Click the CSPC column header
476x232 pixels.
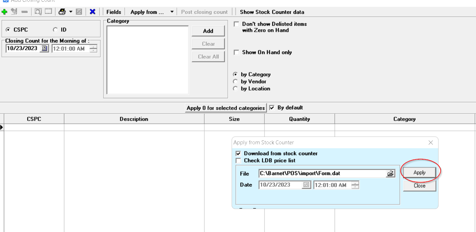[x=34, y=119]
